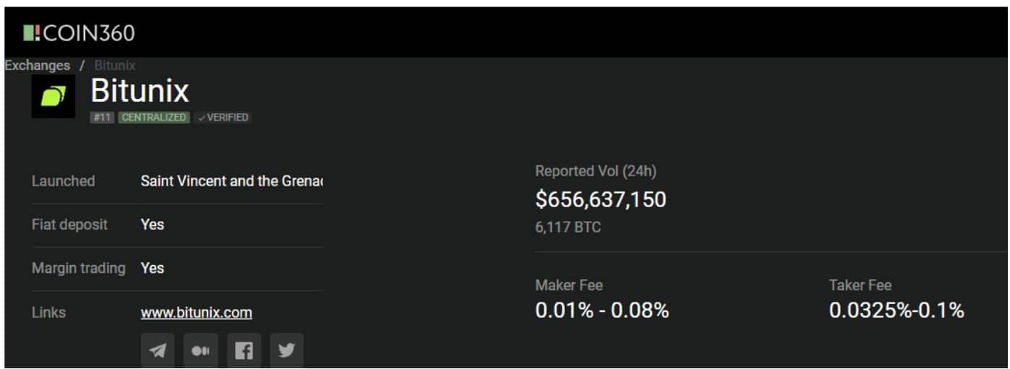Click the $656,637,150 volume value
The image size is (1010, 369).
(601, 199)
